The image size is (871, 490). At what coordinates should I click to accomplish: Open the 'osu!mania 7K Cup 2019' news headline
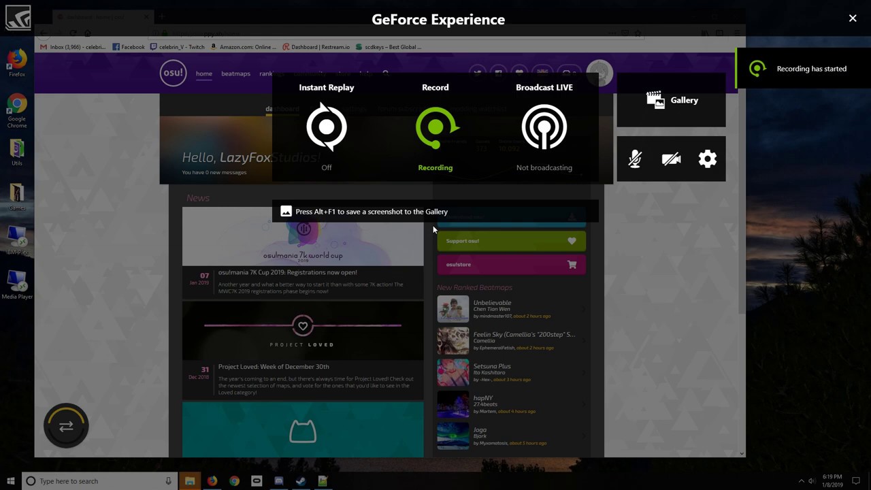[x=288, y=272]
